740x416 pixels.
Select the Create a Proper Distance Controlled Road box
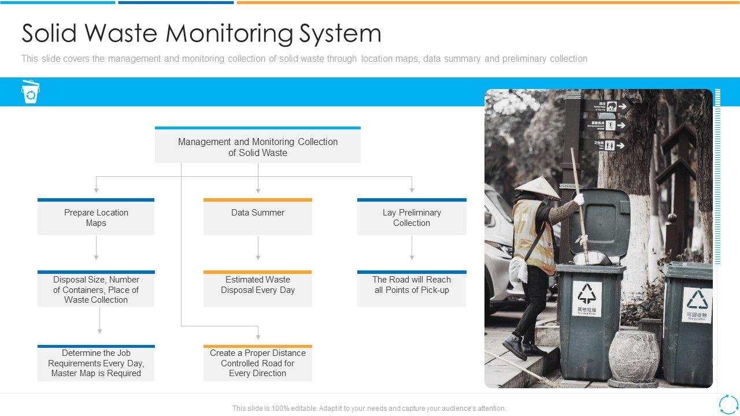coord(258,363)
